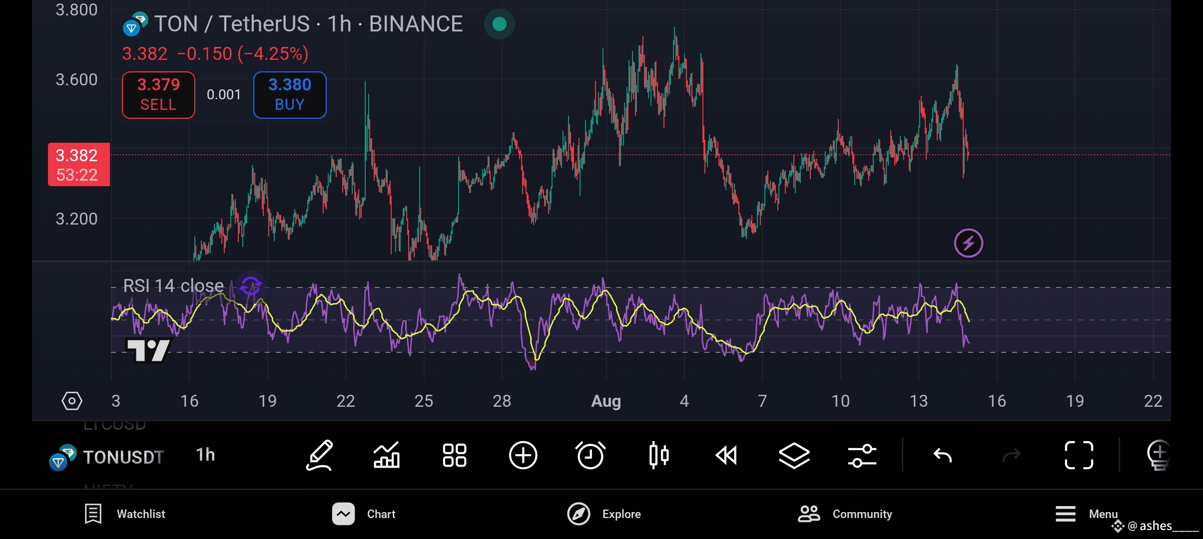Click the 3.382 current price label
1203x539 pixels.
(x=79, y=165)
